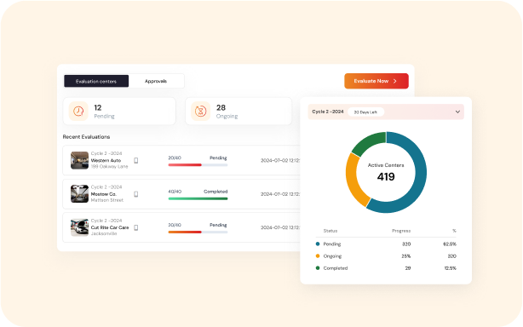The height and width of the screenshot is (327, 523).
Task: Click Mostow Co. green progress bar
Action: pyautogui.click(x=198, y=198)
